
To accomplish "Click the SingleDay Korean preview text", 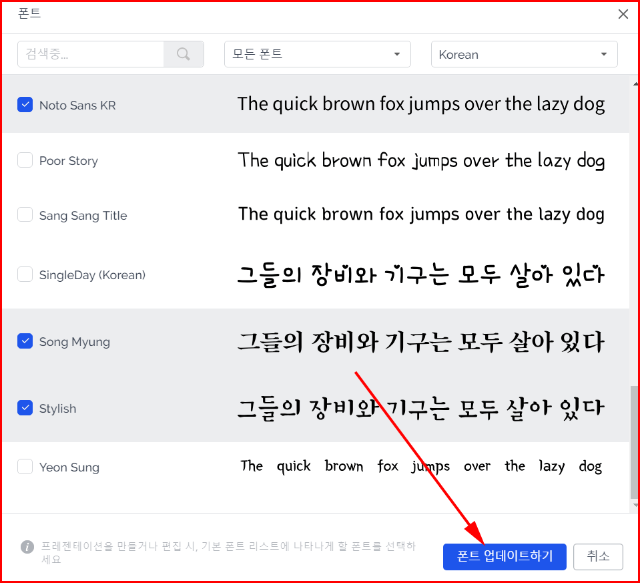I will click(421, 274).
